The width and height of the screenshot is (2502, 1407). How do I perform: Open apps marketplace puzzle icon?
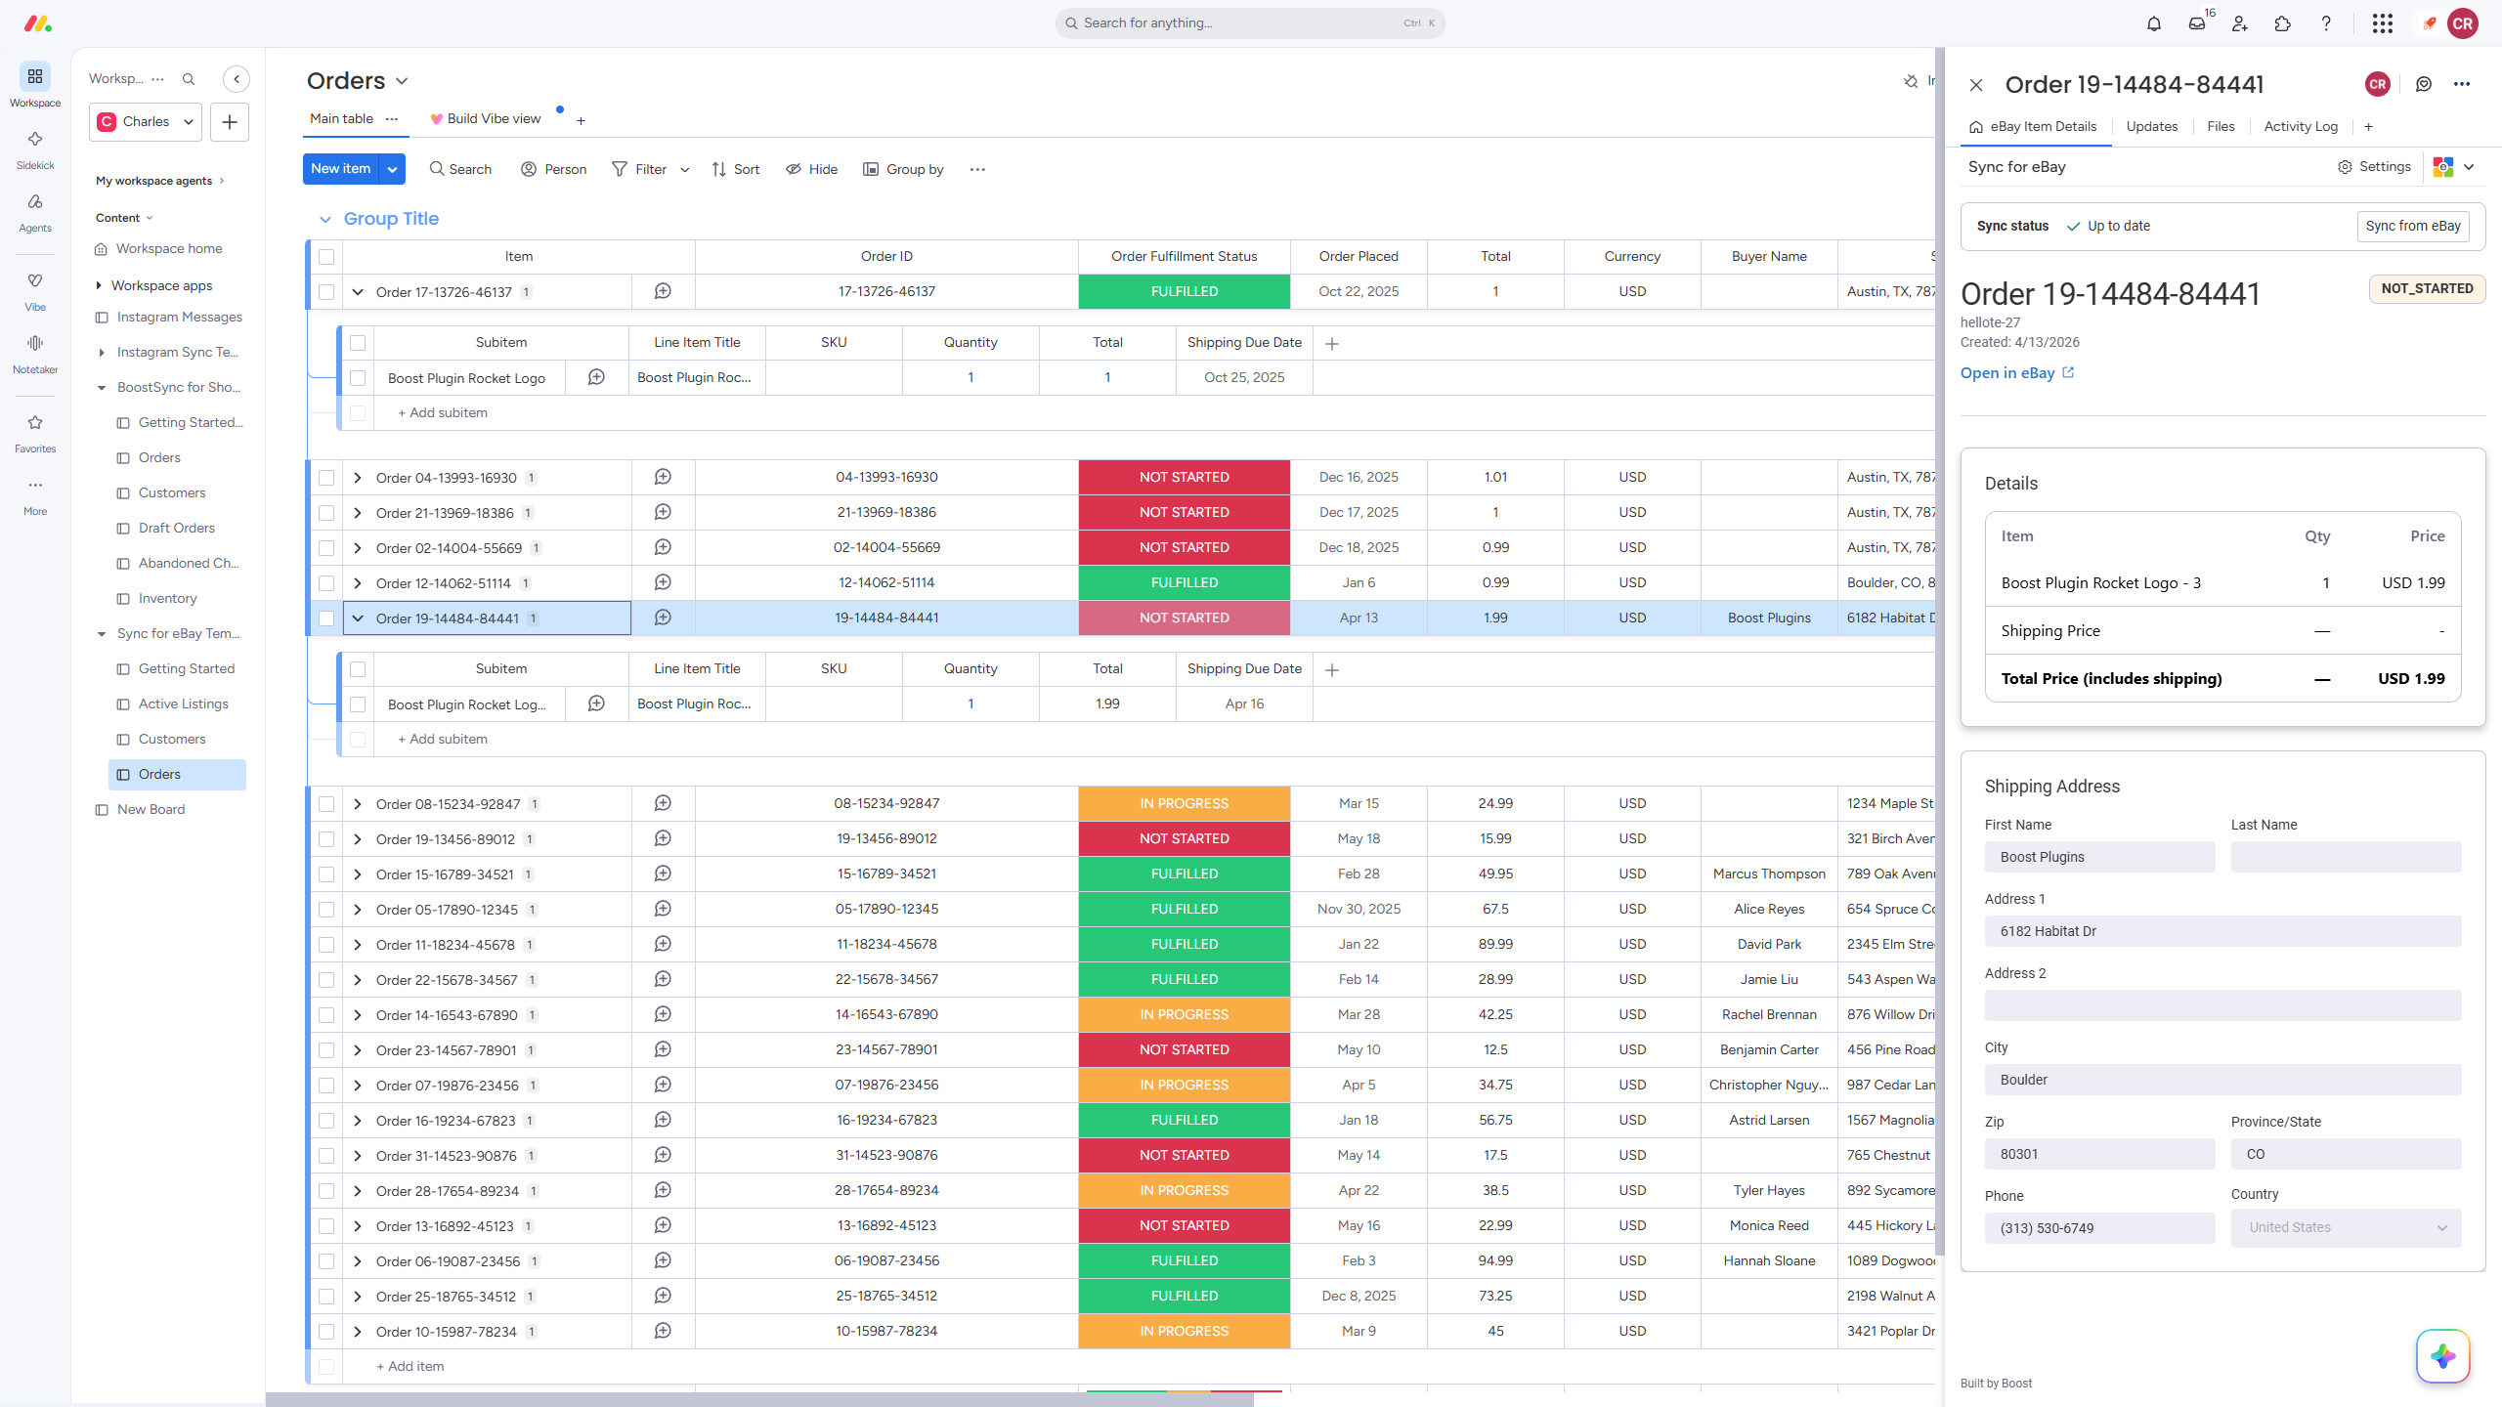[2283, 23]
